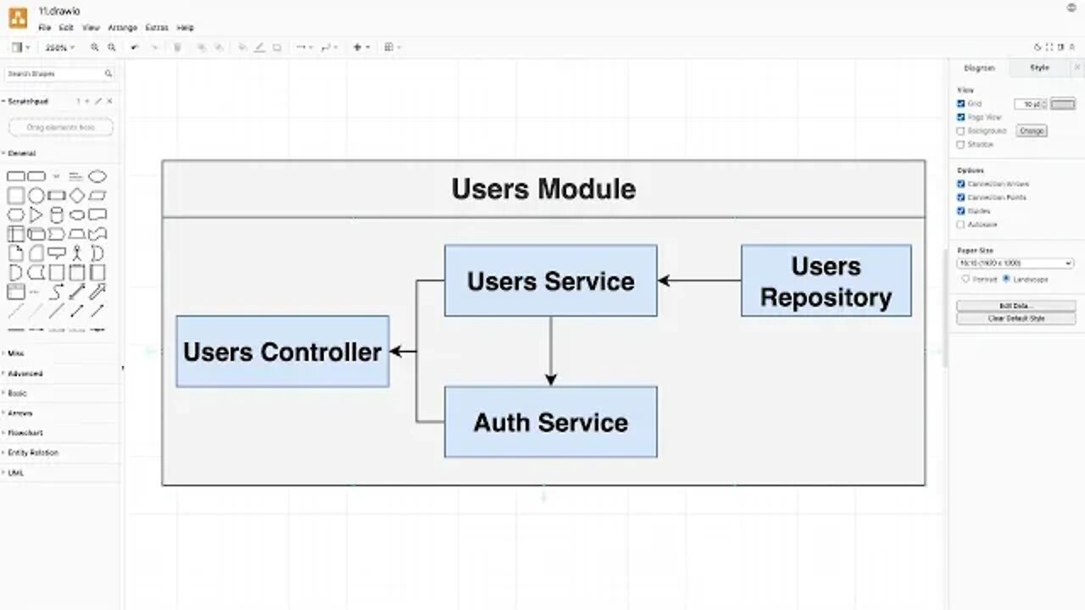
Task: Open Scratchpad help question mark
Action: click(x=78, y=101)
